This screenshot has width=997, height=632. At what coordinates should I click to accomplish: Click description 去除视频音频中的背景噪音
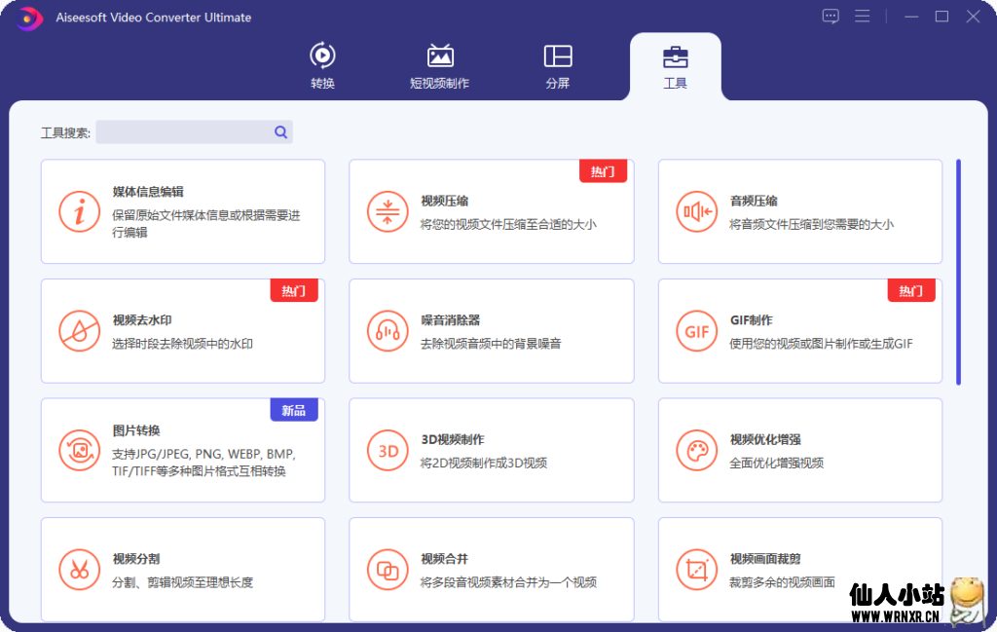491,344
